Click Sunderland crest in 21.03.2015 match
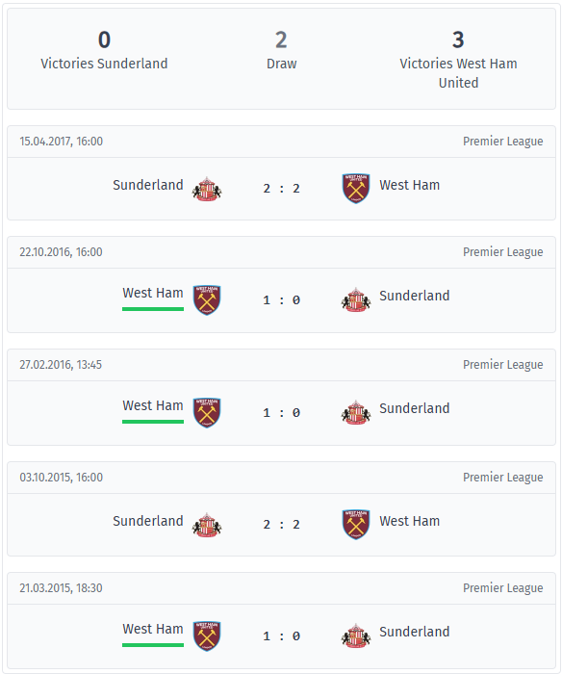The height and width of the screenshot is (674, 562). [x=356, y=635]
